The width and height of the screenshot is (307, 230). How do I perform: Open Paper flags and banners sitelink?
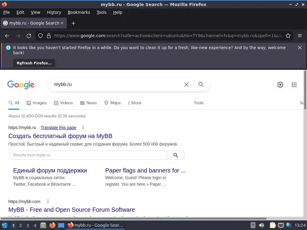tap(145, 170)
